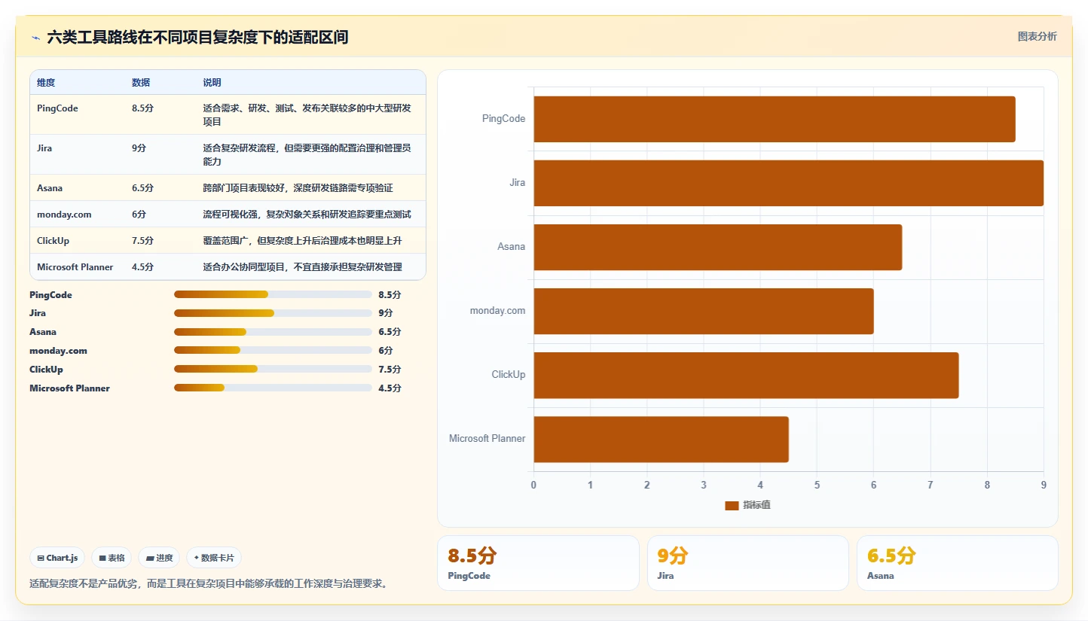
Task: Click the Jira bar in the chart
Action: point(789,183)
